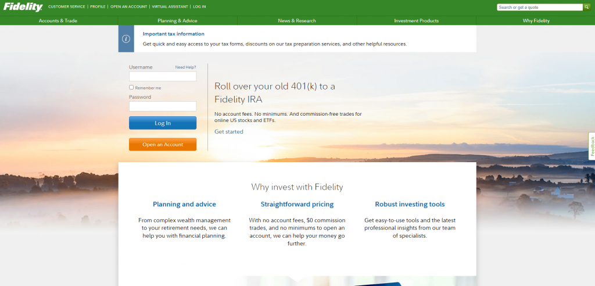The width and height of the screenshot is (595, 286).
Task: Tick the Remember me checkbox
Action: tap(131, 87)
